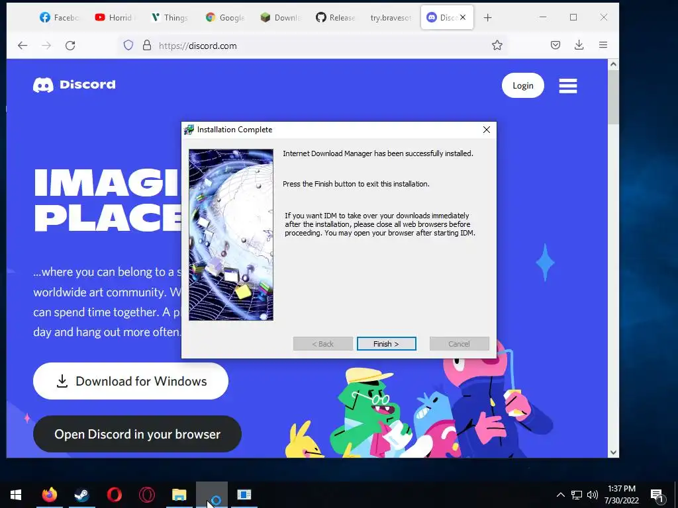Open Steam from the taskbar

click(81, 495)
